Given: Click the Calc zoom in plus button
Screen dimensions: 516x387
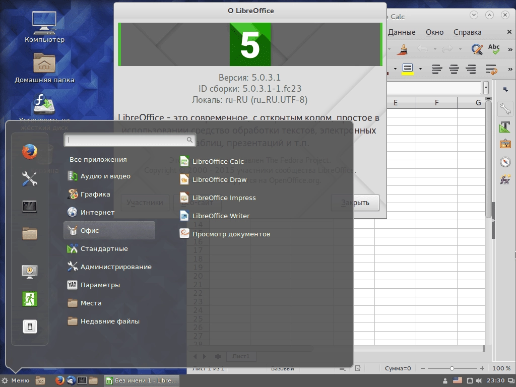Looking at the screenshot, I should coord(482,368).
